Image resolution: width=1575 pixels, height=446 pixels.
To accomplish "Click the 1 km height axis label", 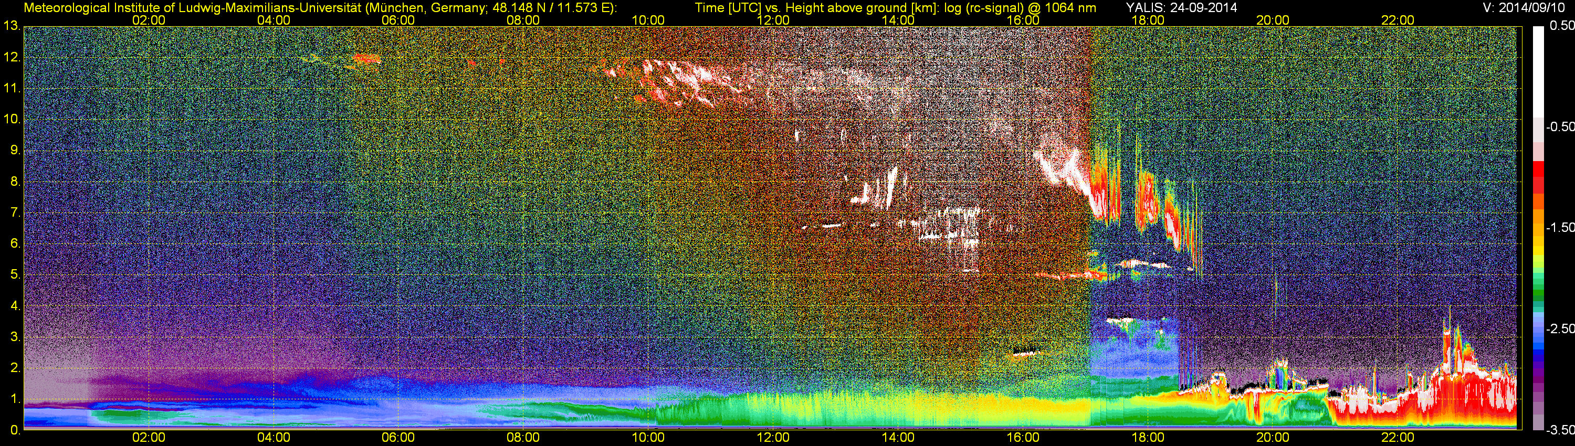I will 15,399.
